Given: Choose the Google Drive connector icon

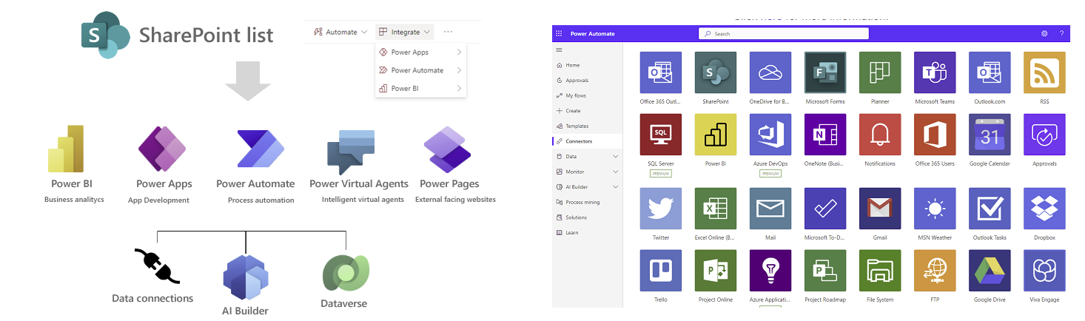Looking at the screenshot, I should 990,271.
